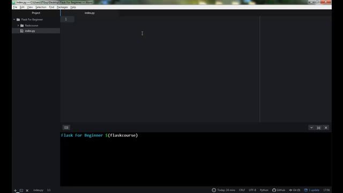This screenshot has height=193, width=343.
Task: Click the 17:56 clock in status bar
Action: 326,190
